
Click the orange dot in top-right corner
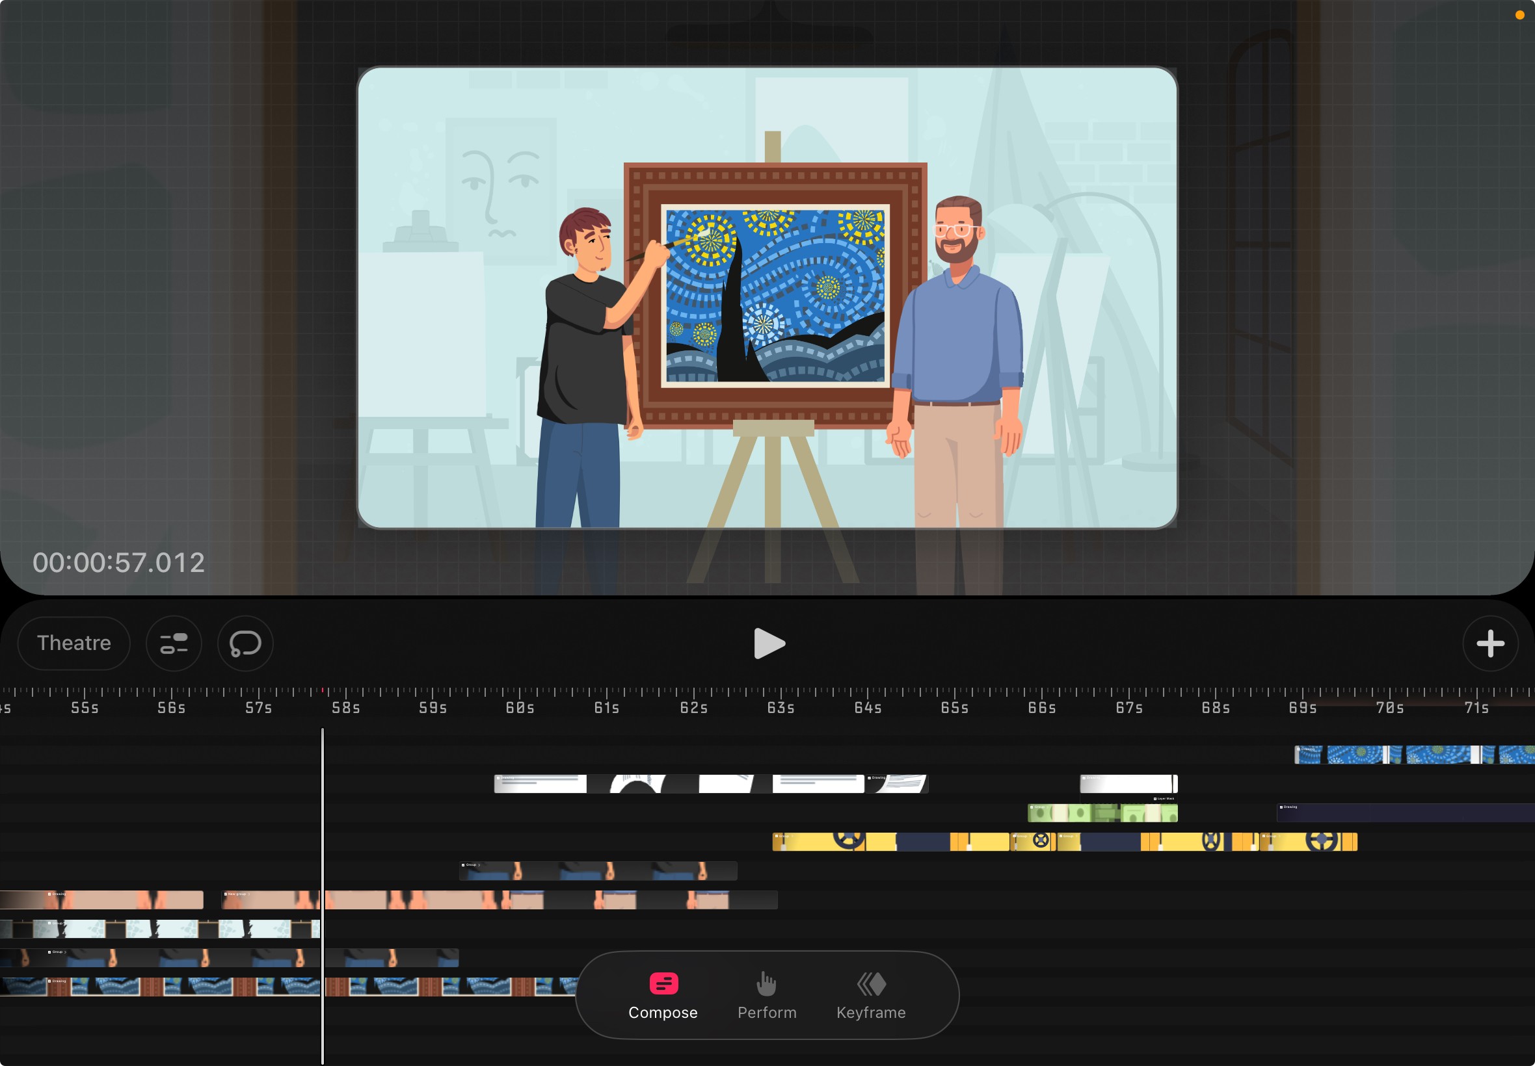tap(1519, 15)
